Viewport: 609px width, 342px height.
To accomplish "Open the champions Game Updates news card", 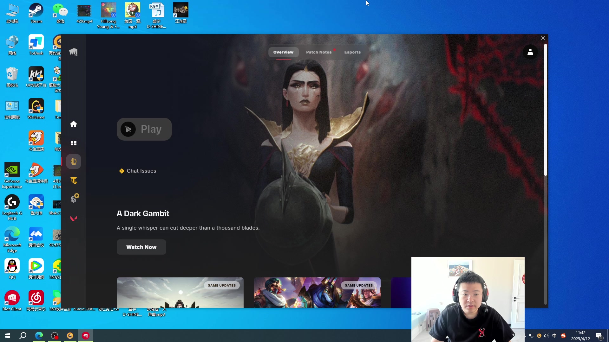I will [317, 293].
